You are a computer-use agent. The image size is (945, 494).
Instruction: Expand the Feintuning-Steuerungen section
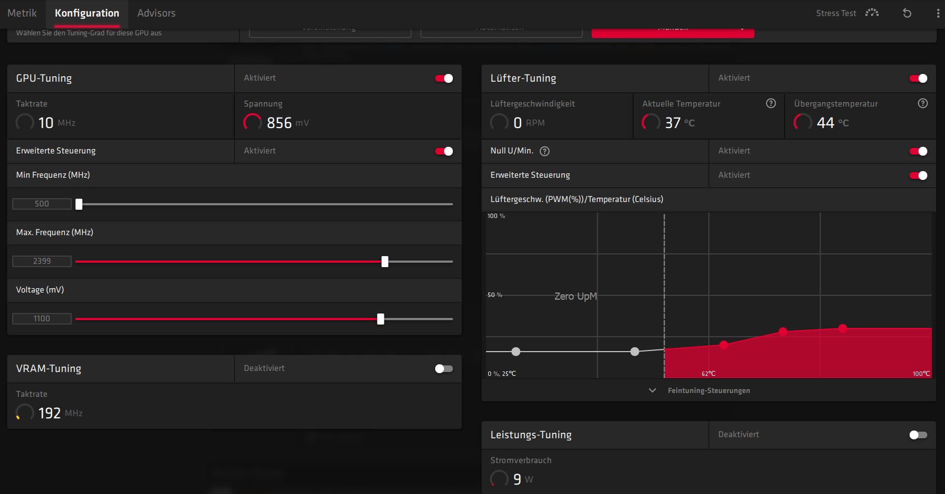click(x=700, y=390)
